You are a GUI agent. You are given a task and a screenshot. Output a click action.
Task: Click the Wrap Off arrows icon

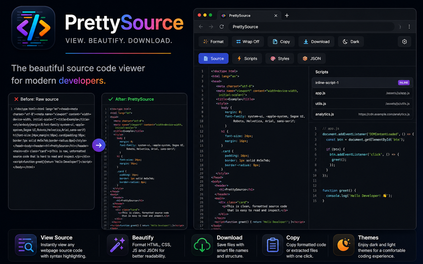click(x=238, y=42)
